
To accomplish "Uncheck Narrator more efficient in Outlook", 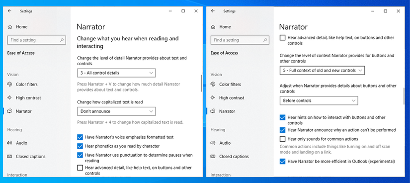I will click(x=282, y=161).
